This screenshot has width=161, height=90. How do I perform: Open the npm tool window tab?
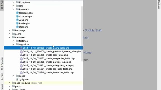tap(2, 76)
